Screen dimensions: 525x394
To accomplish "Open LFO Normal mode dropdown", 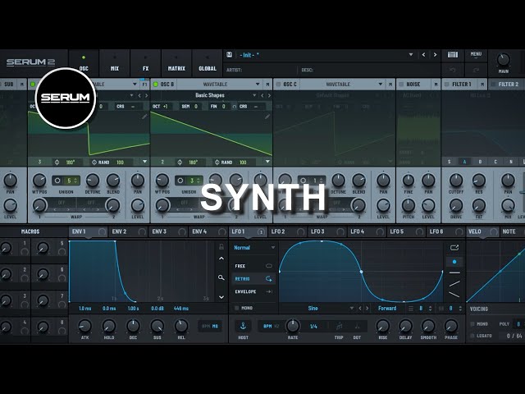I will coord(273,248).
